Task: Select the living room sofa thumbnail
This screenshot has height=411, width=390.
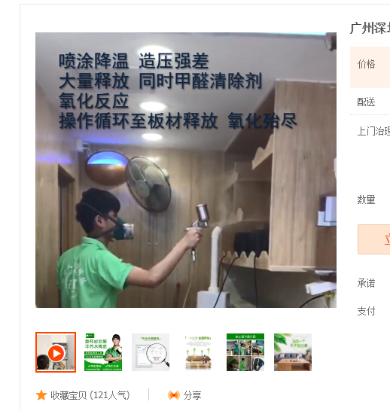Action: pos(293,352)
